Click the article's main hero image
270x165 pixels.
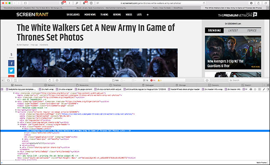click(97, 63)
